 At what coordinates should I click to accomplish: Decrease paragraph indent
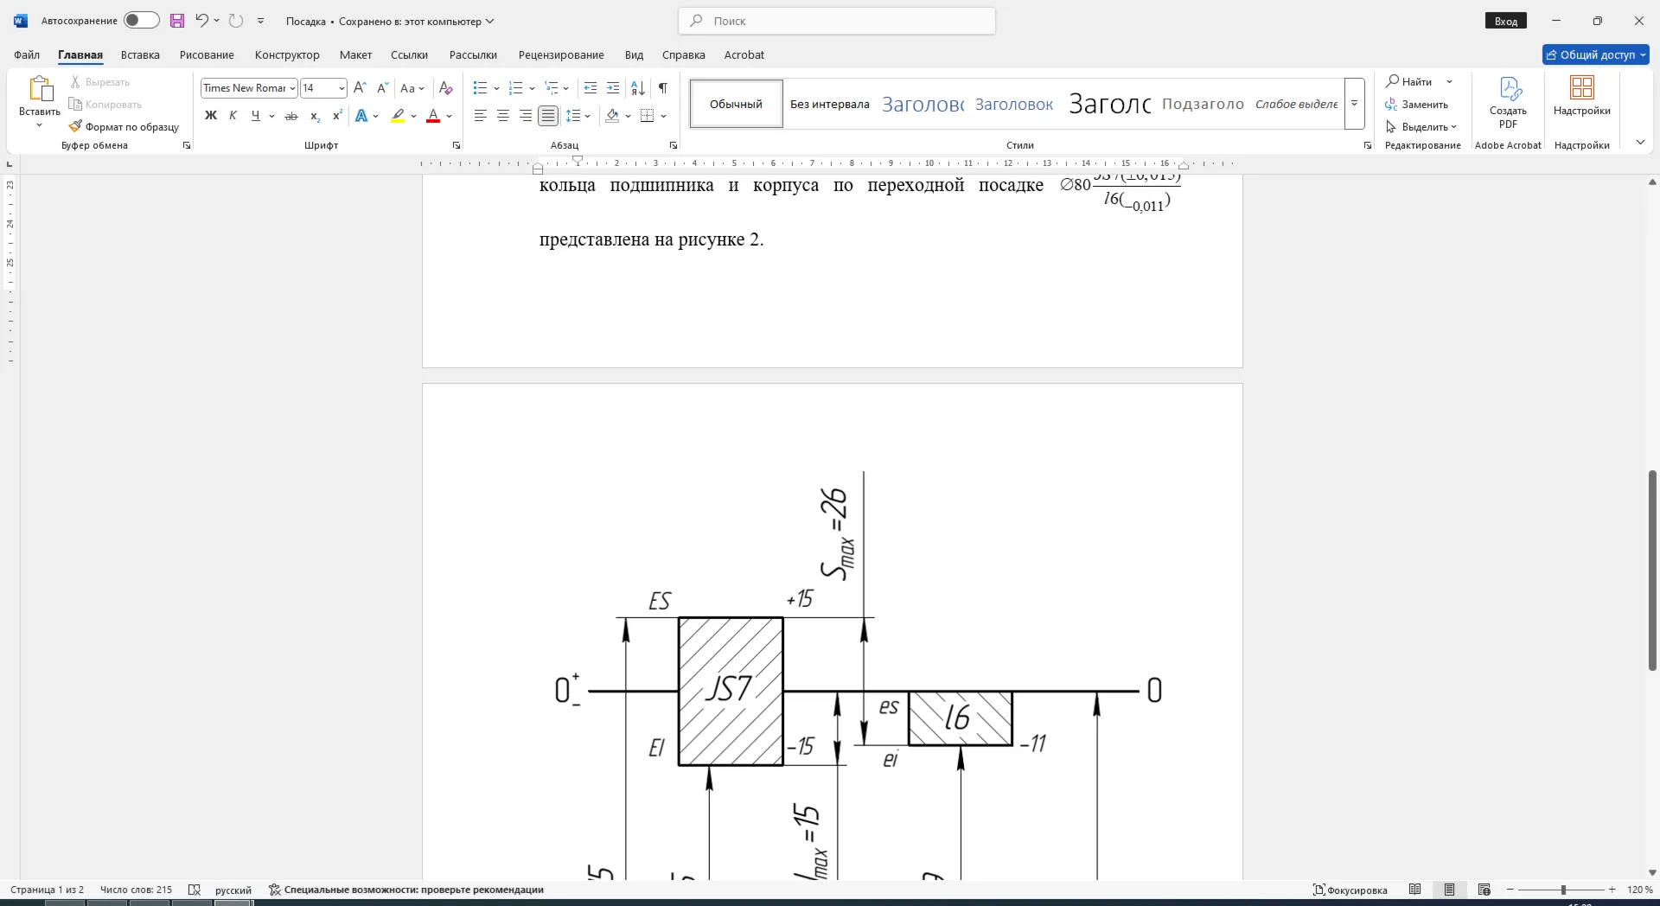[x=591, y=88]
